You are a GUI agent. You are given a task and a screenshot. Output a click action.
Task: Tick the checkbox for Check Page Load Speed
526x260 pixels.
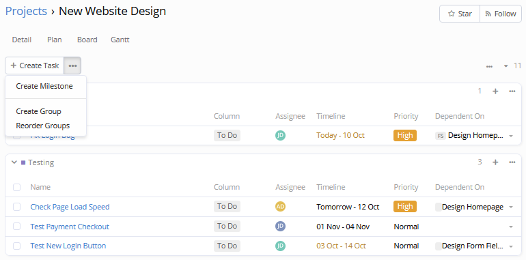coord(17,207)
